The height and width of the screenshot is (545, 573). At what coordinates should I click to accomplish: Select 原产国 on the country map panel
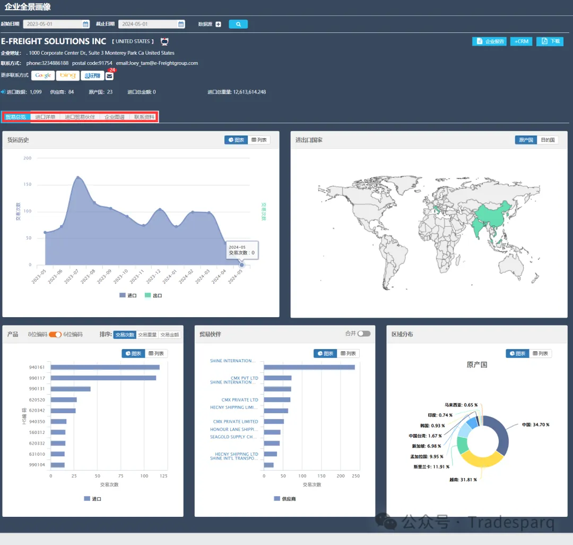coord(526,140)
